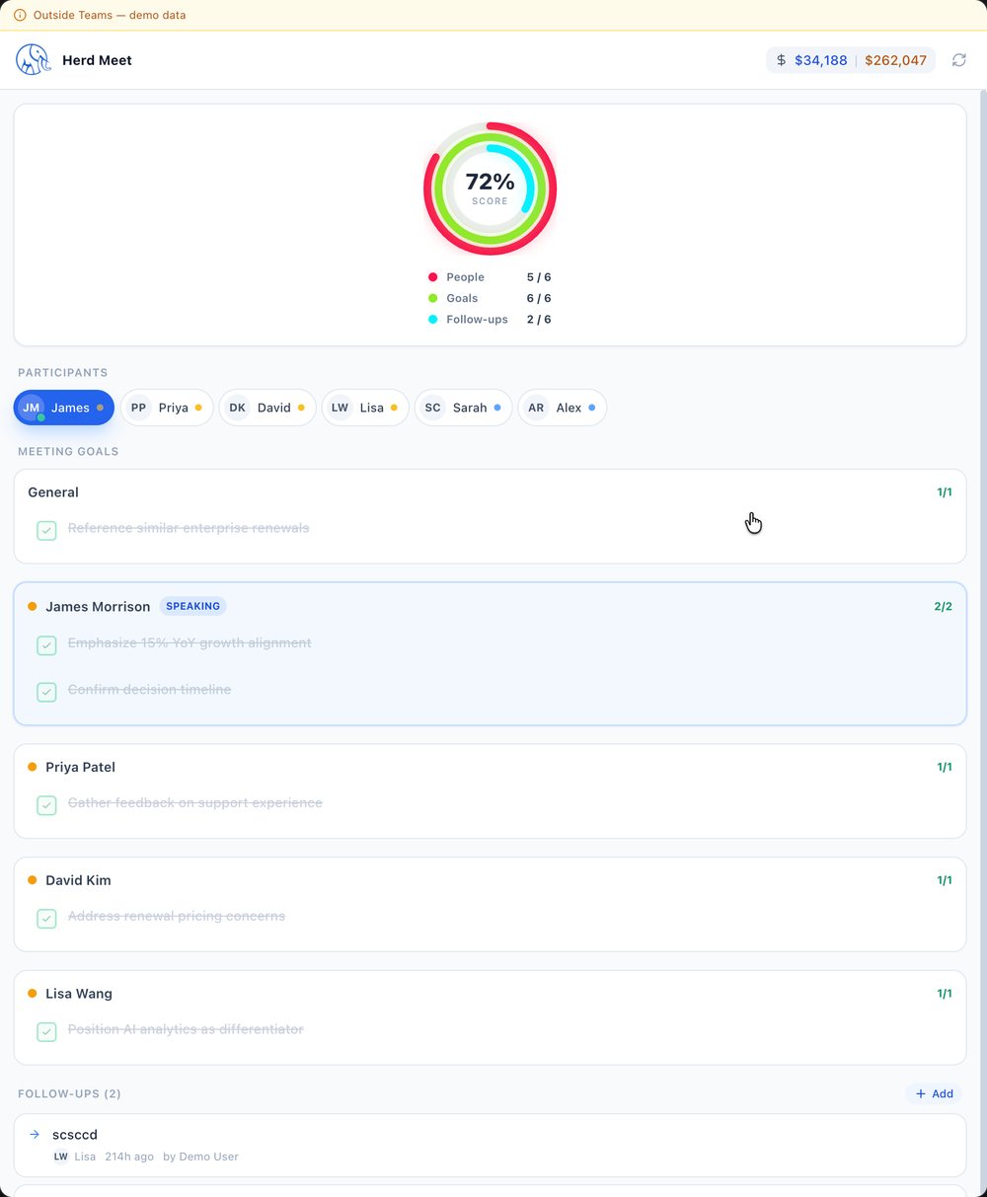Click the General goals heading
987x1197 pixels.
pos(53,492)
